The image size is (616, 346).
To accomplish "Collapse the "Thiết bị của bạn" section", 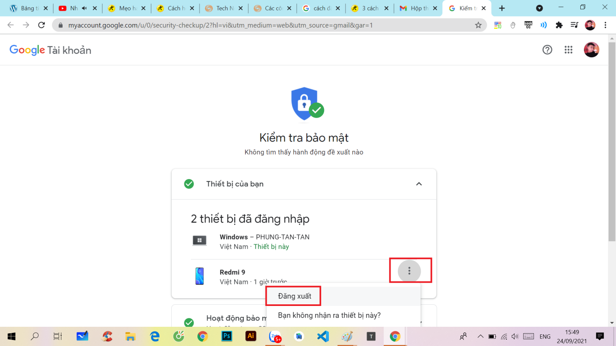I will click(x=419, y=184).
